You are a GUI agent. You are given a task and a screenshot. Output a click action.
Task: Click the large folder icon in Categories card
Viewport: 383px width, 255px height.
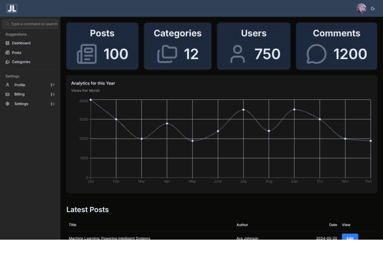pos(167,54)
